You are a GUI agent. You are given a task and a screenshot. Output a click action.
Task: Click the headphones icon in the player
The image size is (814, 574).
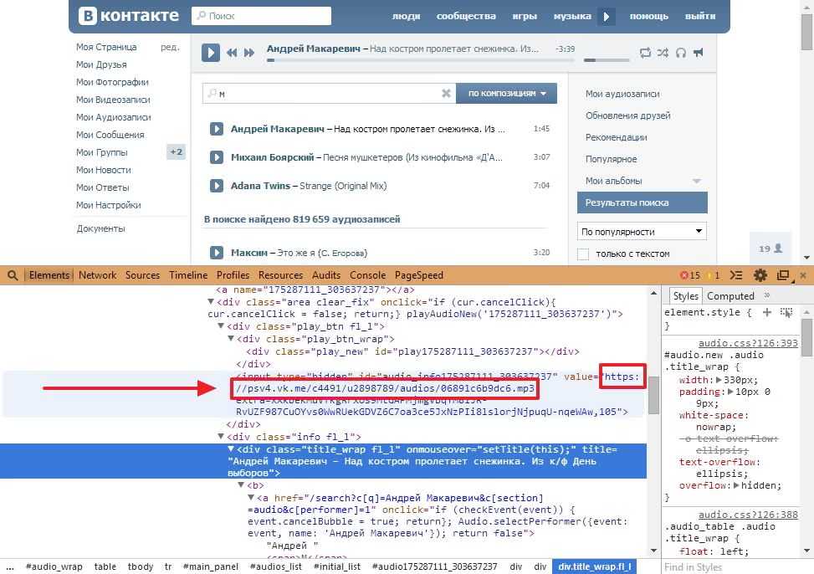tap(681, 53)
